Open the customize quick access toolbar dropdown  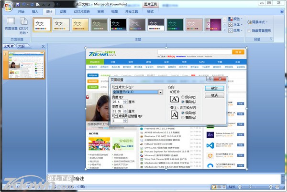57,4
